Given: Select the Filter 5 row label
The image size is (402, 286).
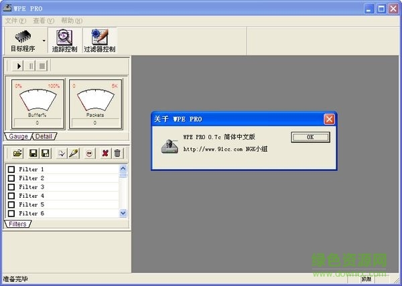Looking at the screenshot, I should [31, 204].
